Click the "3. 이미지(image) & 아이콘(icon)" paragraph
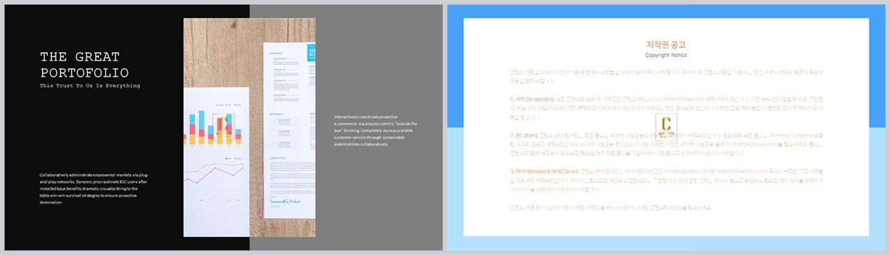 pyautogui.click(x=666, y=181)
